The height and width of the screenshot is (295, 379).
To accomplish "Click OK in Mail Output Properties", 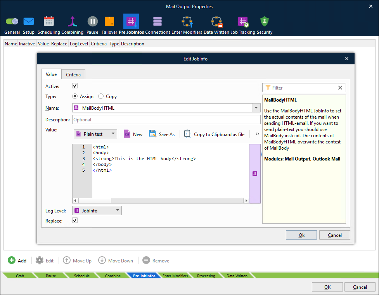I will click(x=327, y=287).
